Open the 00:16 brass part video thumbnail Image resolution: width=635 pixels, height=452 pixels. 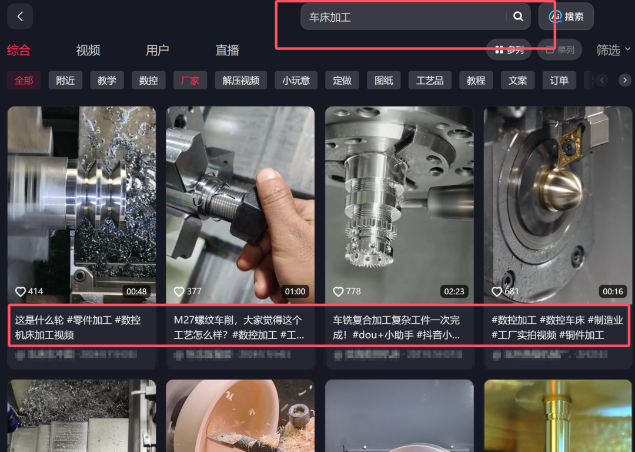[x=557, y=205]
